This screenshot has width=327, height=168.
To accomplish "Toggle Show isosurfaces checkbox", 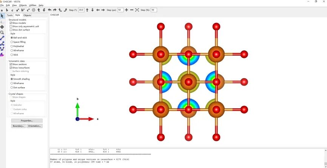I will (x=11, y=68).
